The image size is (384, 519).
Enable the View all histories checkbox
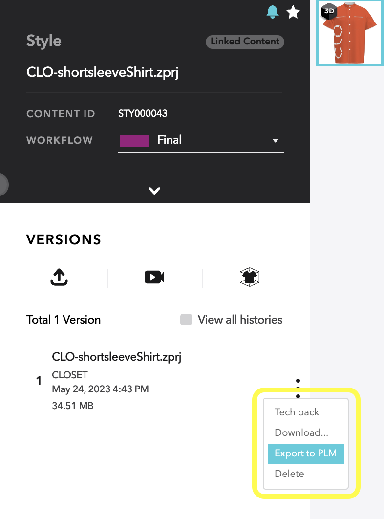pyautogui.click(x=186, y=320)
